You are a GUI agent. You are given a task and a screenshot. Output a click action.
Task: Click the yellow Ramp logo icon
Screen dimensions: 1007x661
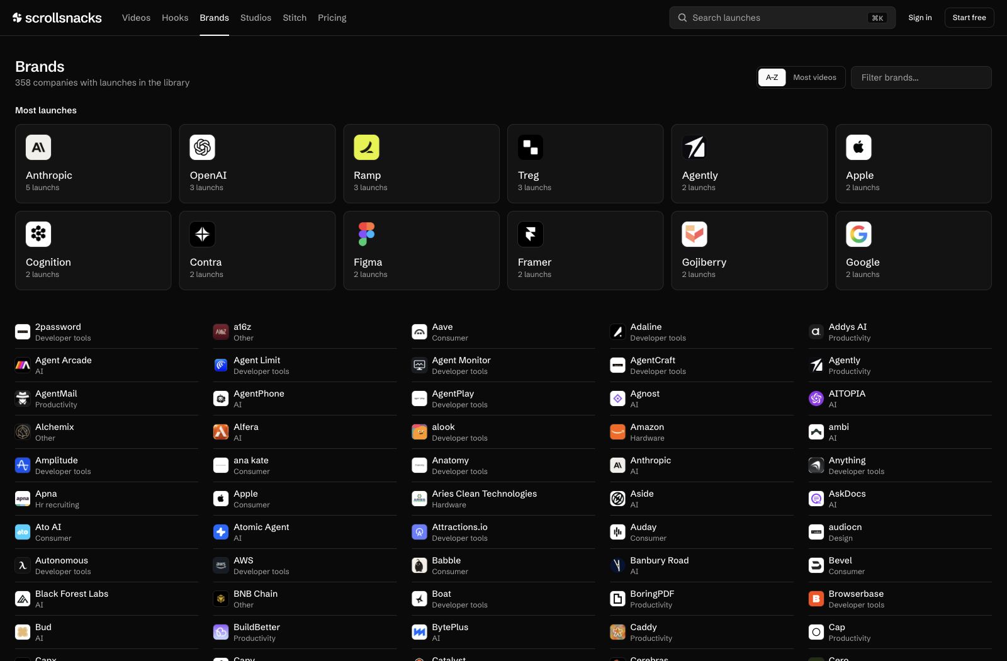point(366,147)
